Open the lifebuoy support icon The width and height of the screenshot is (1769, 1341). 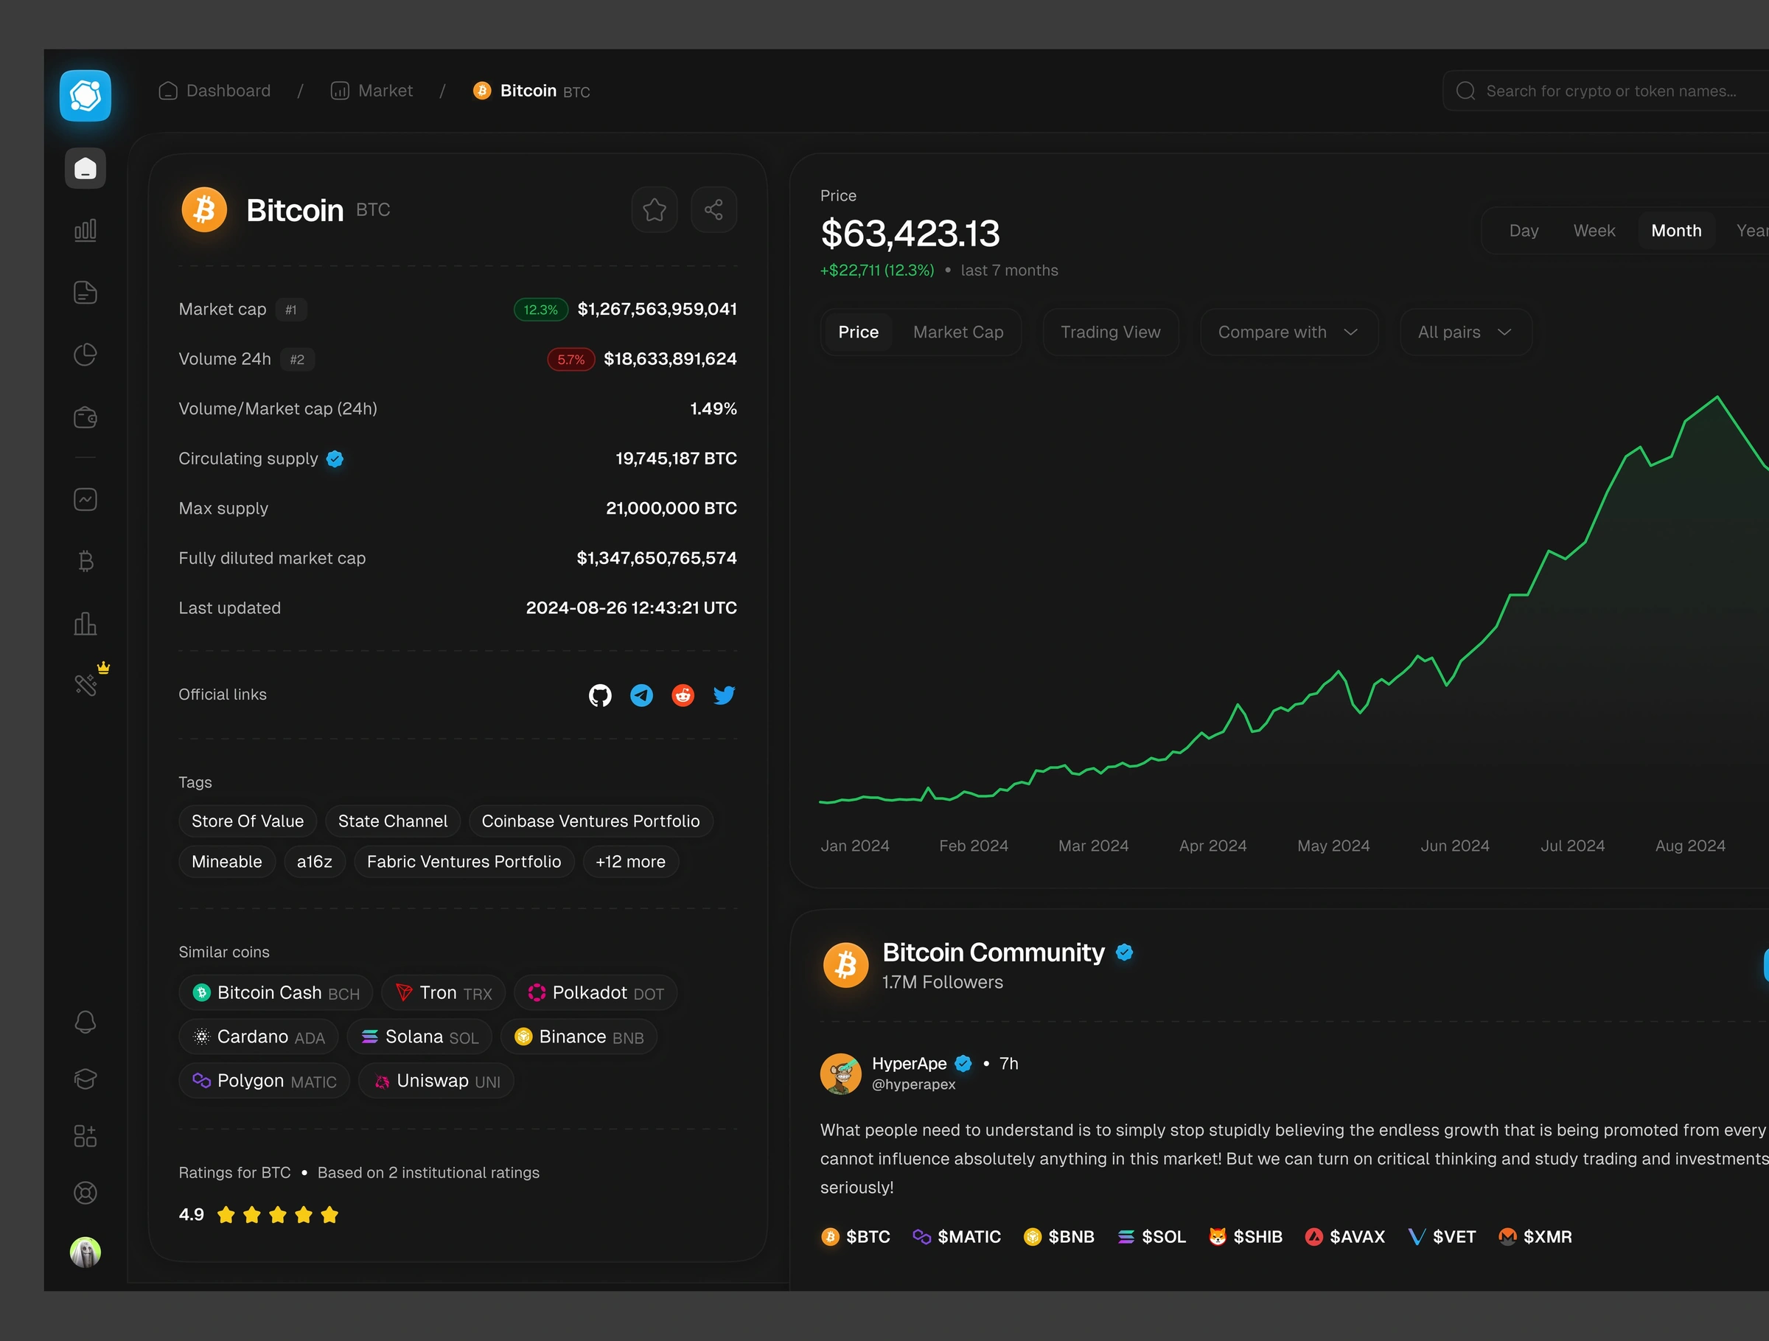(x=85, y=1193)
